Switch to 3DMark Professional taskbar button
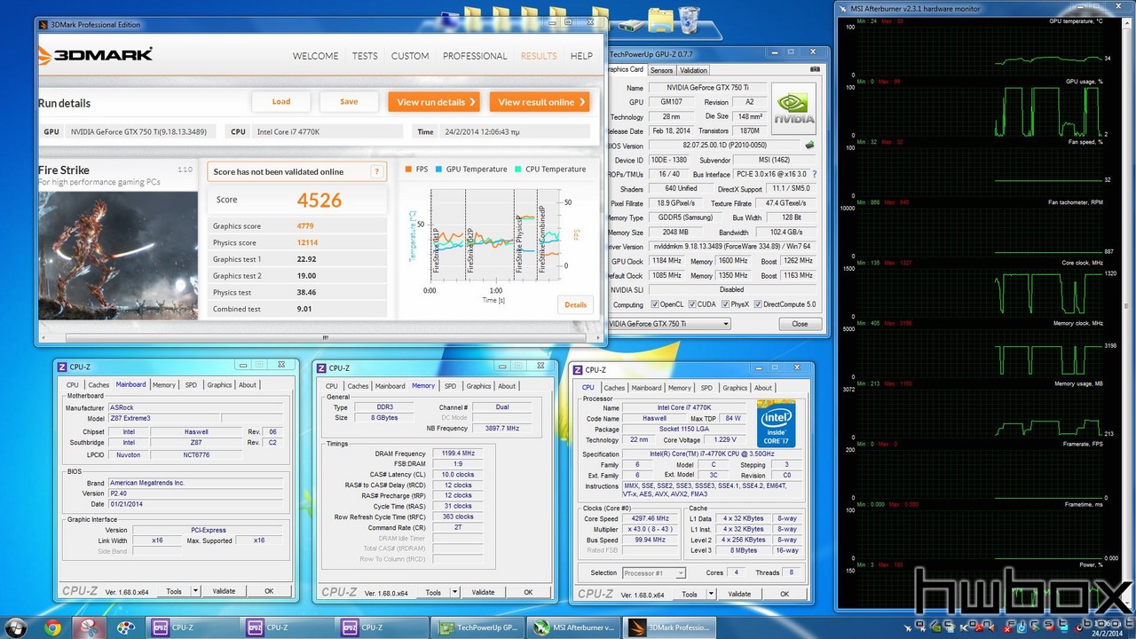1136x639 pixels. tap(671, 627)
